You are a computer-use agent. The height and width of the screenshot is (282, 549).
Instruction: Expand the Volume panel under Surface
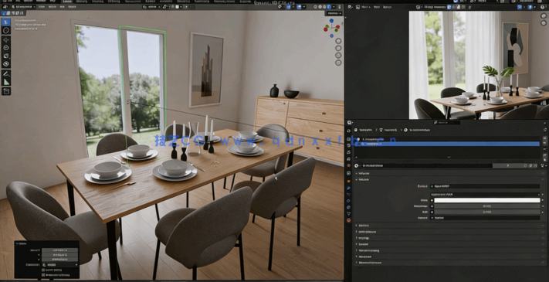tap(450, 226)
